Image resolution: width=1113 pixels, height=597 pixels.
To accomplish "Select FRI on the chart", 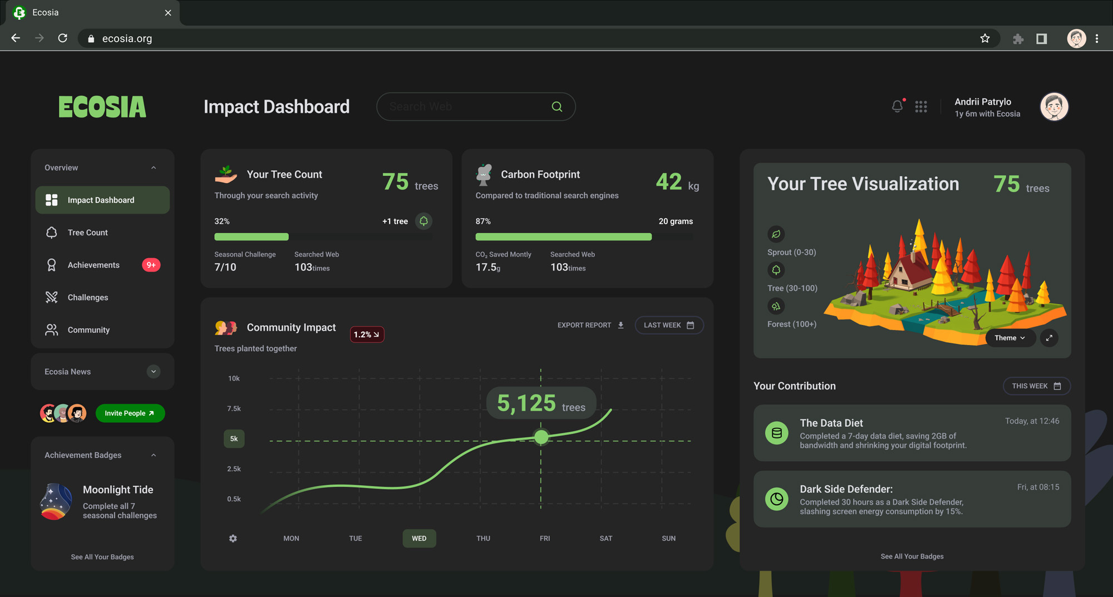I will pyautogui.click(x=545, y=539).
